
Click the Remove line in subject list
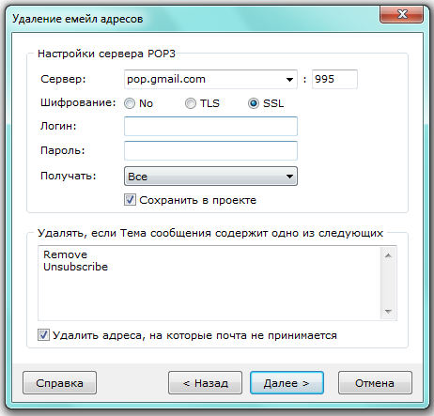pos(65,254)
